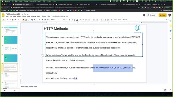Open the Google account avatar
The height and width of the screenshot is (97, 173).
point(170,15)
